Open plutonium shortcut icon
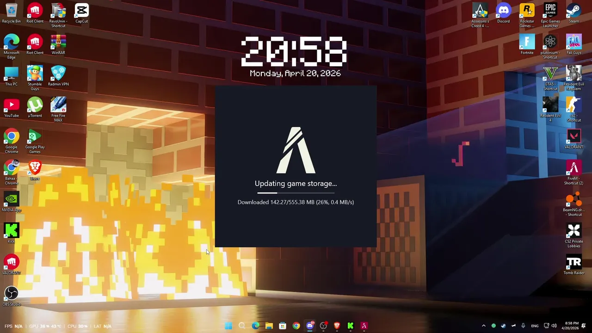Image resolution: width=592 pixels, height=333 pixels. pyautogui.click(x=550, y=46)
